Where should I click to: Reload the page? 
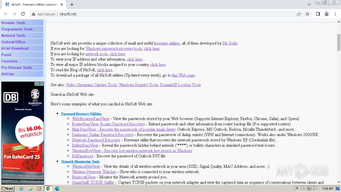tap(23, 14)
